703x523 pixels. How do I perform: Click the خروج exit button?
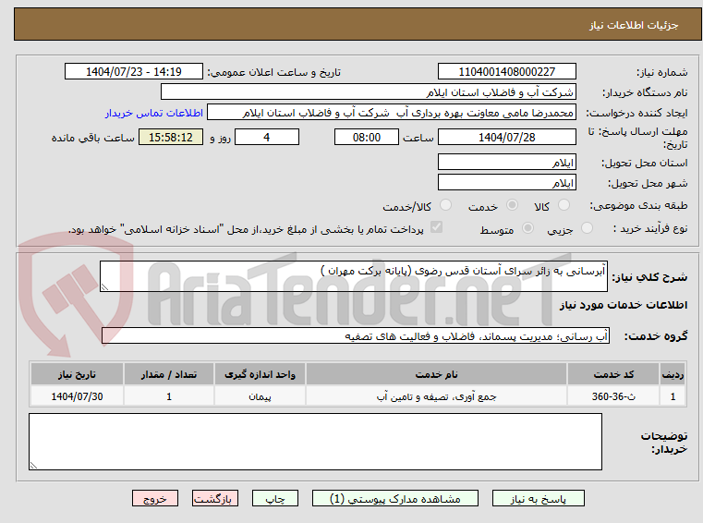point(154,498)
